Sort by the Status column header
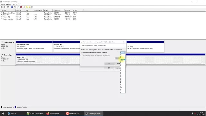This screenshot has width=206, height=116. [x=48, y=11]
